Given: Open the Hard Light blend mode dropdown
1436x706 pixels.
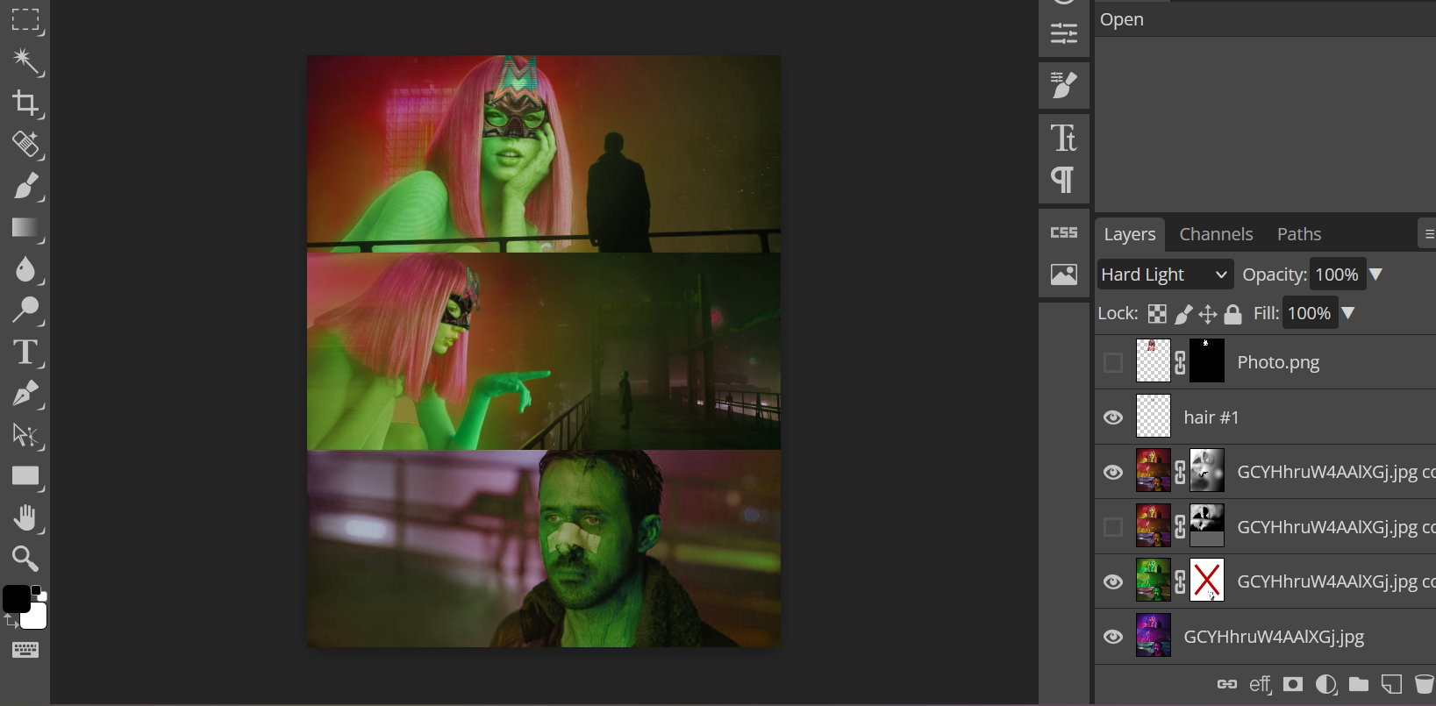Looking at the screenshot, I should pyautogui.click(x=1165, y=275).
